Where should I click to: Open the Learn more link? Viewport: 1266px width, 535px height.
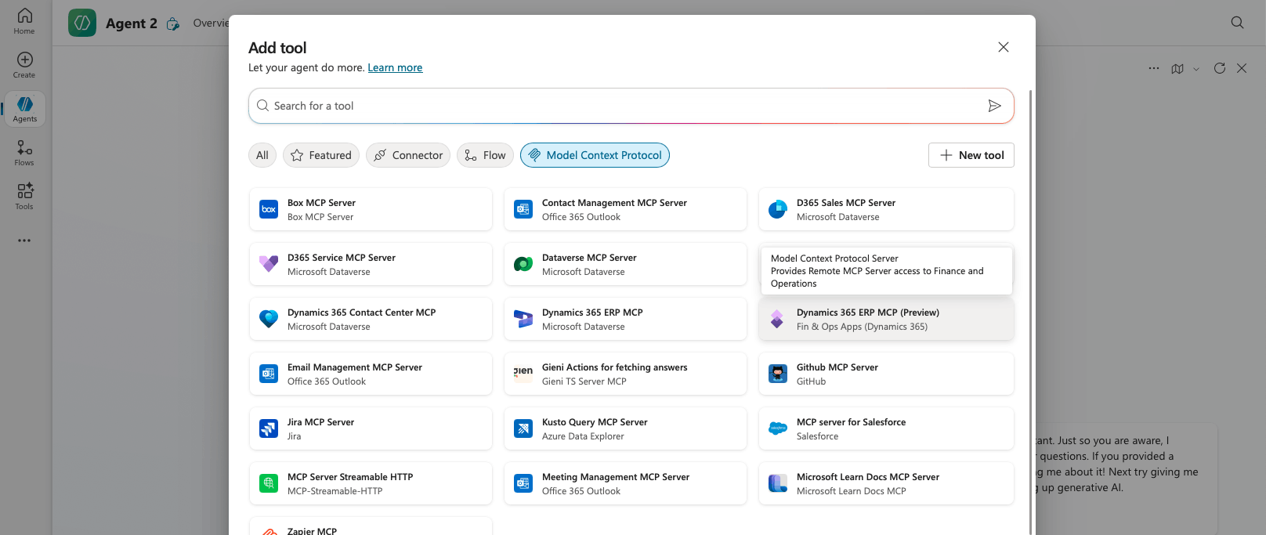pos(395,67)
